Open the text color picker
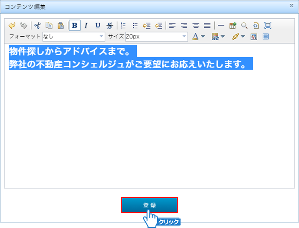The height and width of the screenshot is (228, 299). pos(196,37)
